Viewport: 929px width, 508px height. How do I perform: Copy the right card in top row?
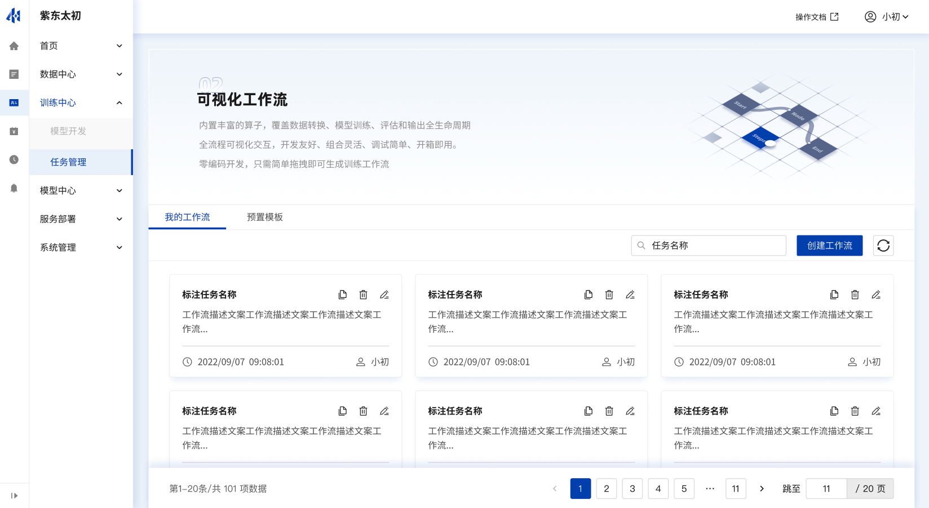point(834,295)
